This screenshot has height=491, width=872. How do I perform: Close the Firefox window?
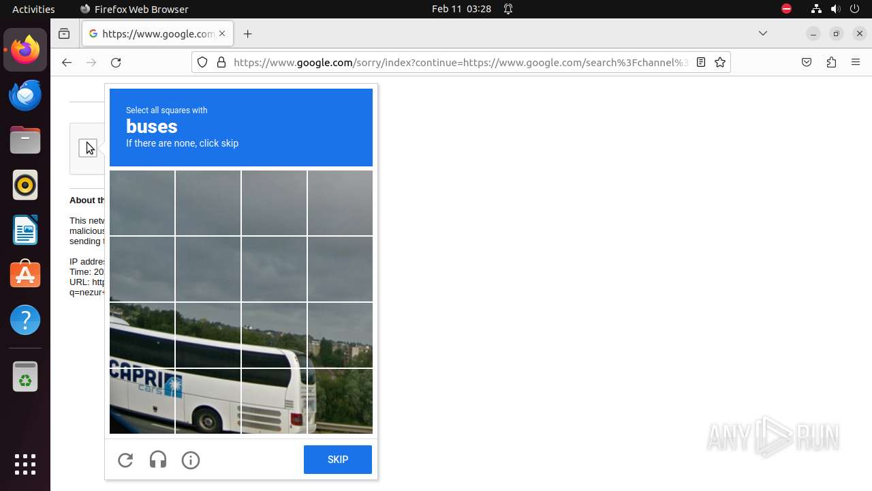tap(860, 33)
